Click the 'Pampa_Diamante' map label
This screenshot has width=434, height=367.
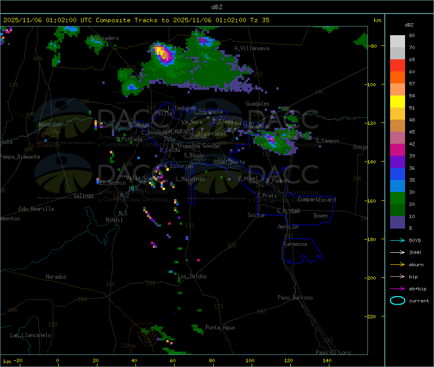[20, 157]
